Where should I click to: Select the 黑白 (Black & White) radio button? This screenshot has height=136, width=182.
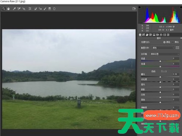[x=173, y=42]
